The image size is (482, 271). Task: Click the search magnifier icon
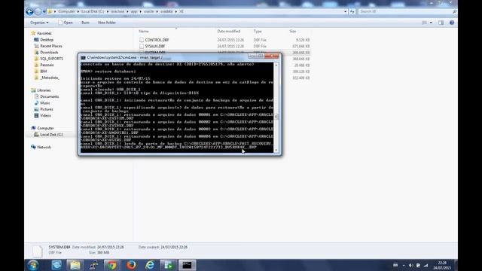tap(454, 11)
